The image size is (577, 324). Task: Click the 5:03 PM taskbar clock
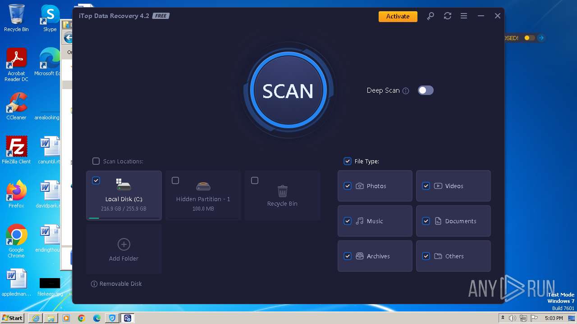[554, 318]
